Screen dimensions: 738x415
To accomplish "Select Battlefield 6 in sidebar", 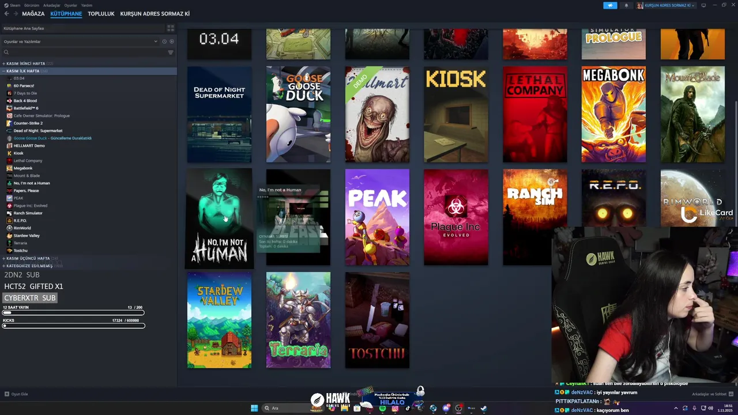I will coord(25,108).
